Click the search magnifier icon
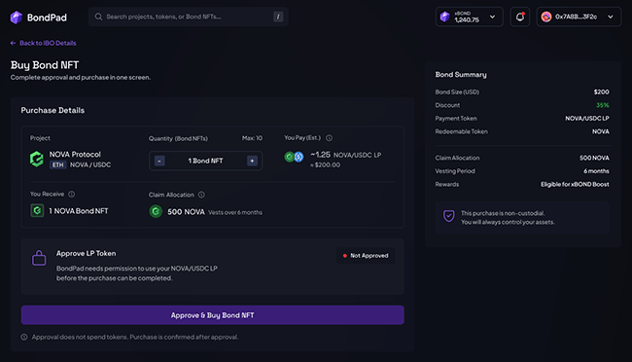 coord(98,17)
